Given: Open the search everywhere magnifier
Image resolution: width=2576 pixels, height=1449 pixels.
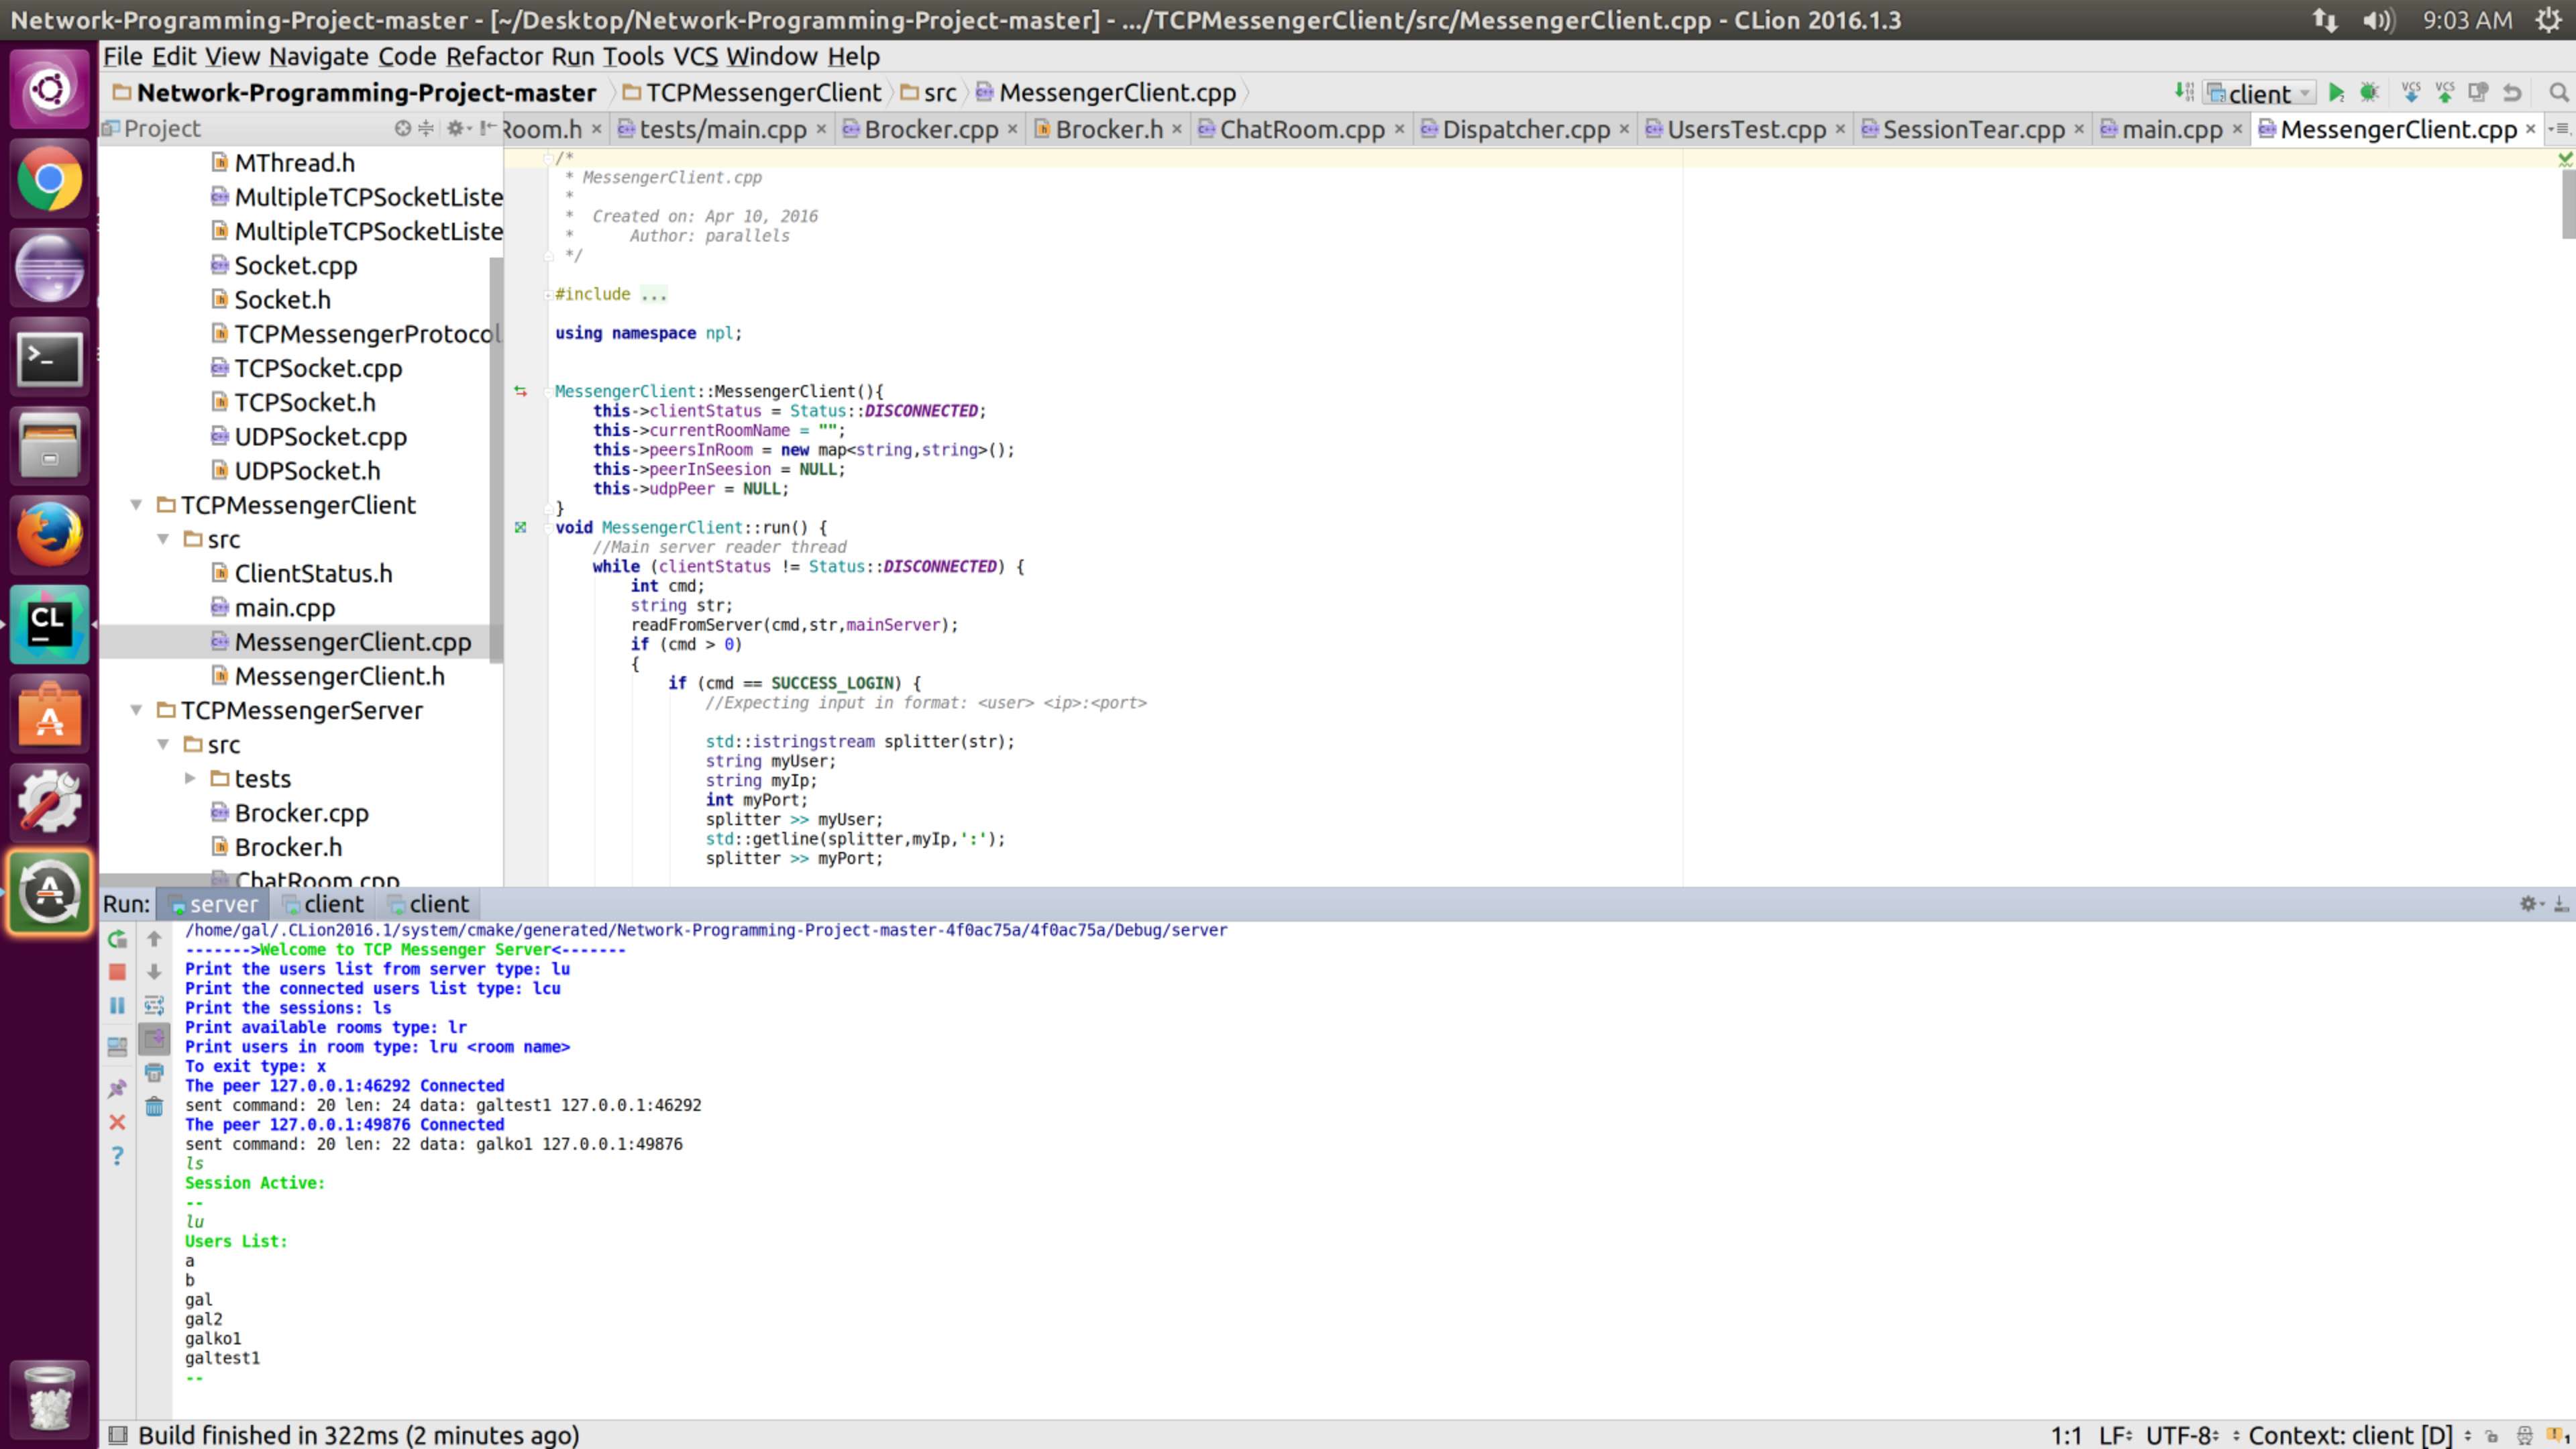Looking at the screenshot, I should (x=2558, y=93).
